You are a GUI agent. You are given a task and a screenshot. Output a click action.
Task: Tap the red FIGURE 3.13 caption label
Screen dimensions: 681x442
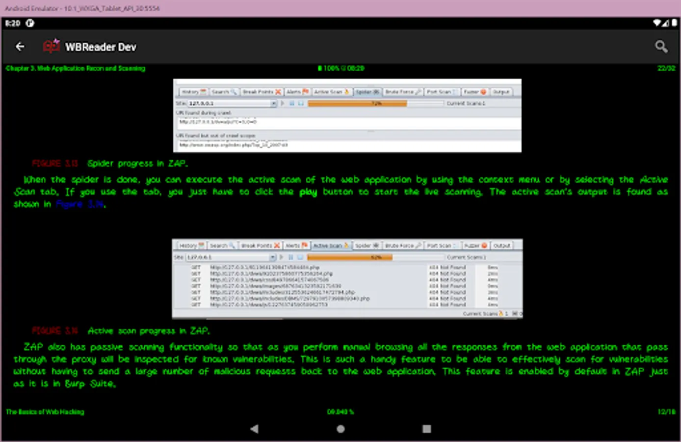tap(55, 164)
